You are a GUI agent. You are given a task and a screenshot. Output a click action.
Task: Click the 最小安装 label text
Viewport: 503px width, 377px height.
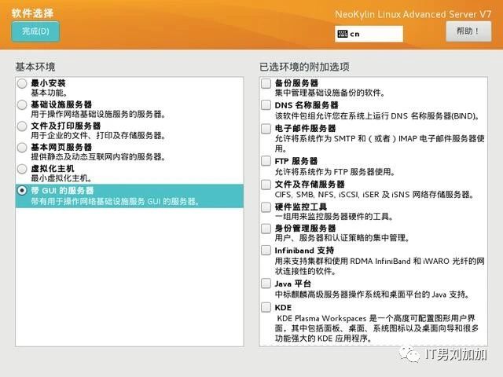[x=48, y=83]
